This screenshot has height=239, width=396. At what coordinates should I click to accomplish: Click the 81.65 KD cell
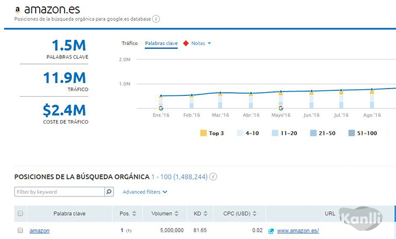pyautogui.click(x=200, y=230)
